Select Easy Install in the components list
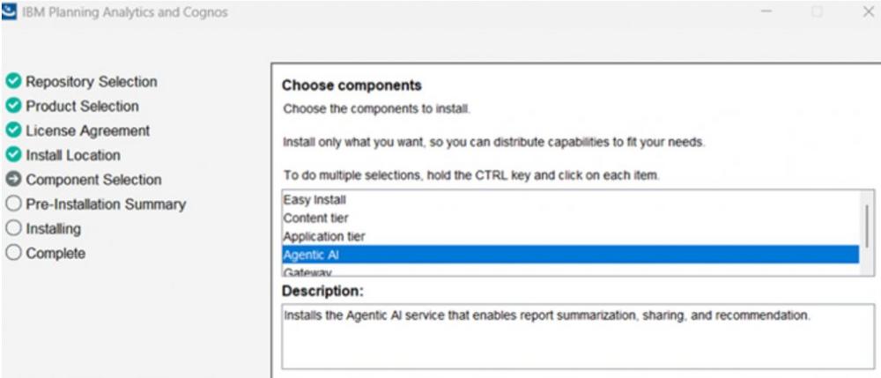 tap(570, 200)
